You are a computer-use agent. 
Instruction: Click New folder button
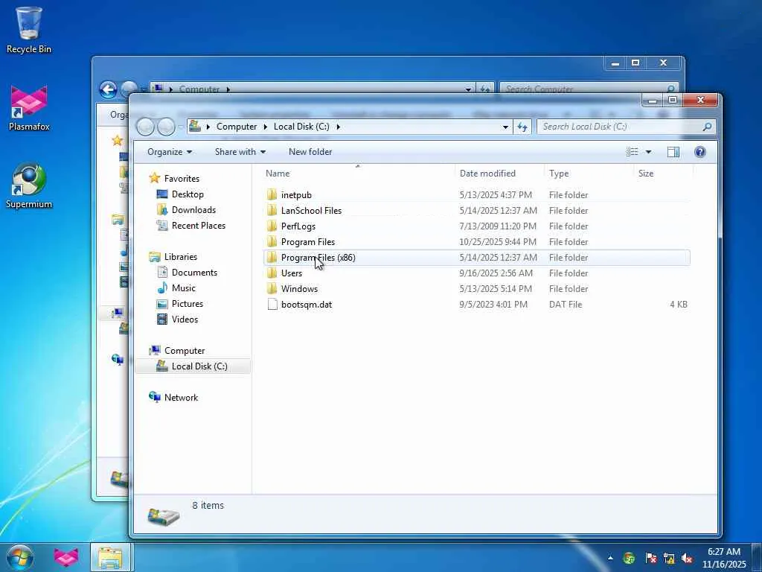[x=310, y=152]
